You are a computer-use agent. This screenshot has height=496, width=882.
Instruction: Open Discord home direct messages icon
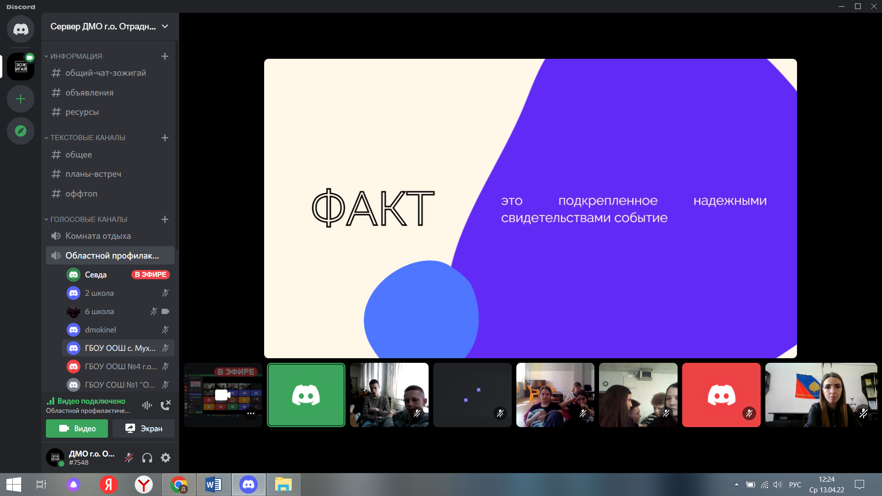coord(21,29)
